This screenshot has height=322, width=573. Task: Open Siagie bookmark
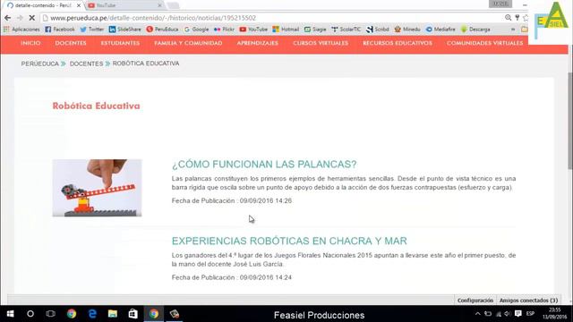pos(315,30)
